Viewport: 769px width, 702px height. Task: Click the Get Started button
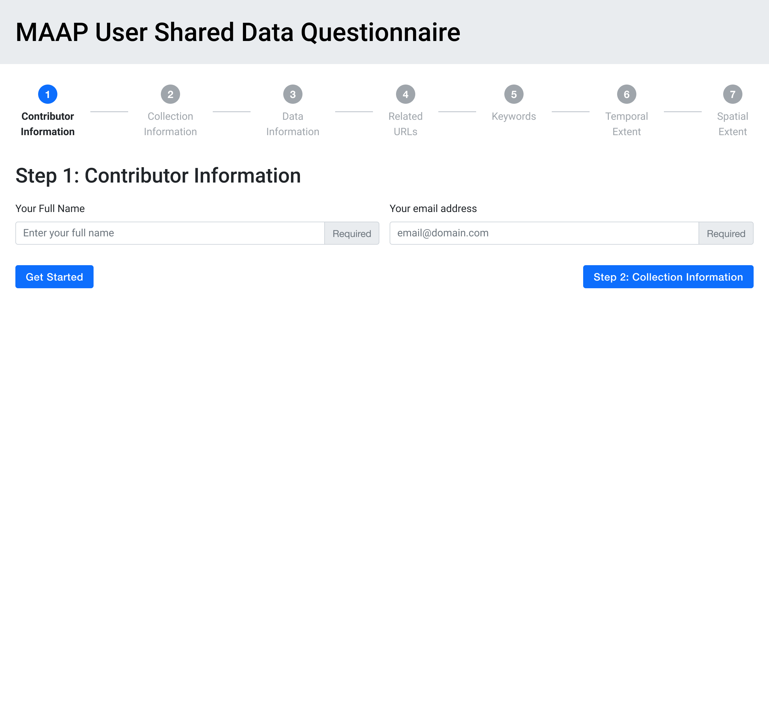[54, 276]
